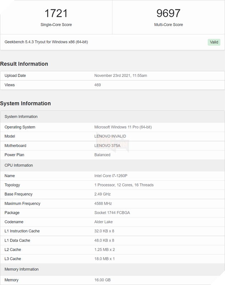Click the Alder Lake codename value
Image resolution: width=225 pixels, height=285 pixels.
tap(104, 222)
